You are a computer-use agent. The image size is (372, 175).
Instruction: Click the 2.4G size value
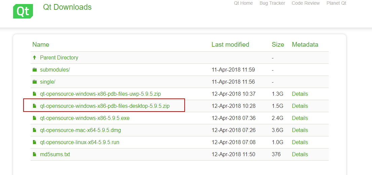tap(277, 118)
